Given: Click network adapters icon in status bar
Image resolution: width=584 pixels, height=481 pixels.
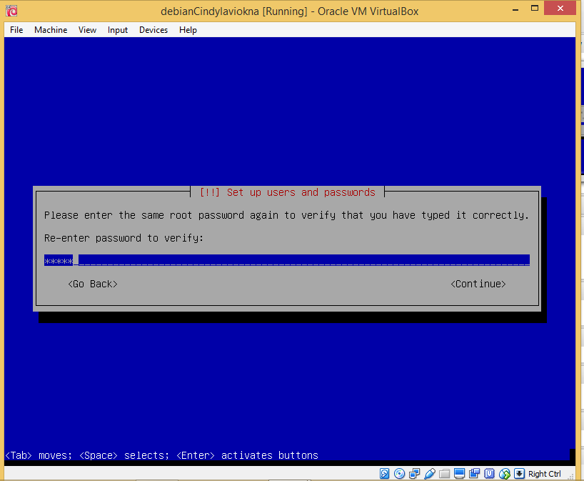Looking at the screenshot, I should tap(415, 474).
